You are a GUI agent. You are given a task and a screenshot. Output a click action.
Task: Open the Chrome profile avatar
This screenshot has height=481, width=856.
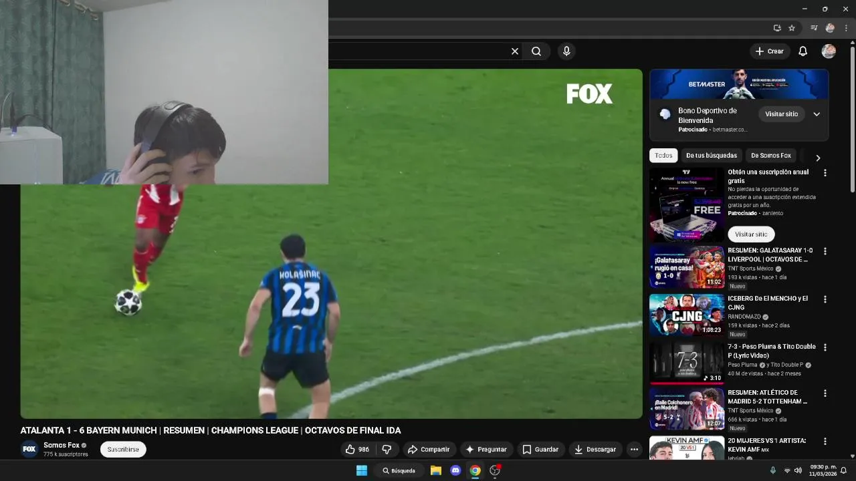[x=830, y=28]
